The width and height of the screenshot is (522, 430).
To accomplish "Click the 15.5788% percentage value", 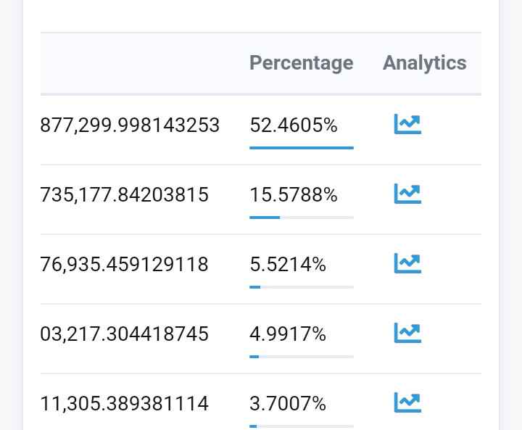I will [x=294, y=195].
